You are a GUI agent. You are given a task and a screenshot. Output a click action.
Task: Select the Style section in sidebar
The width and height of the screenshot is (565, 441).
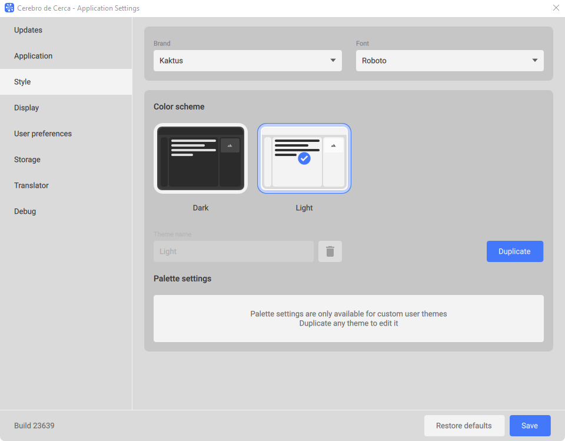(22, 81)
